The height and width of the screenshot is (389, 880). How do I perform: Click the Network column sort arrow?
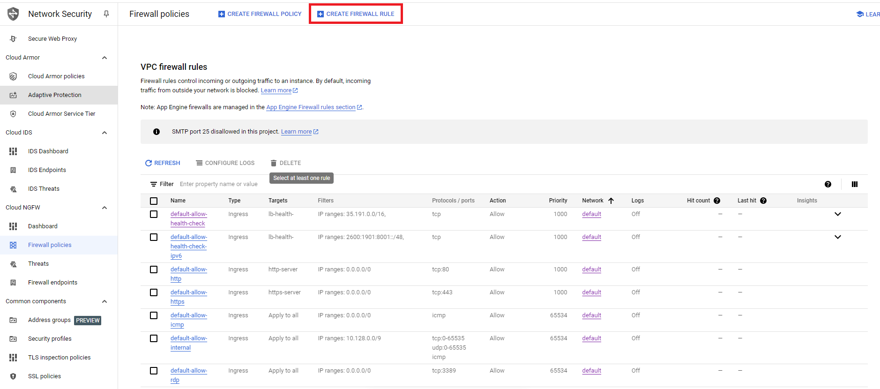tap(611, 201)
